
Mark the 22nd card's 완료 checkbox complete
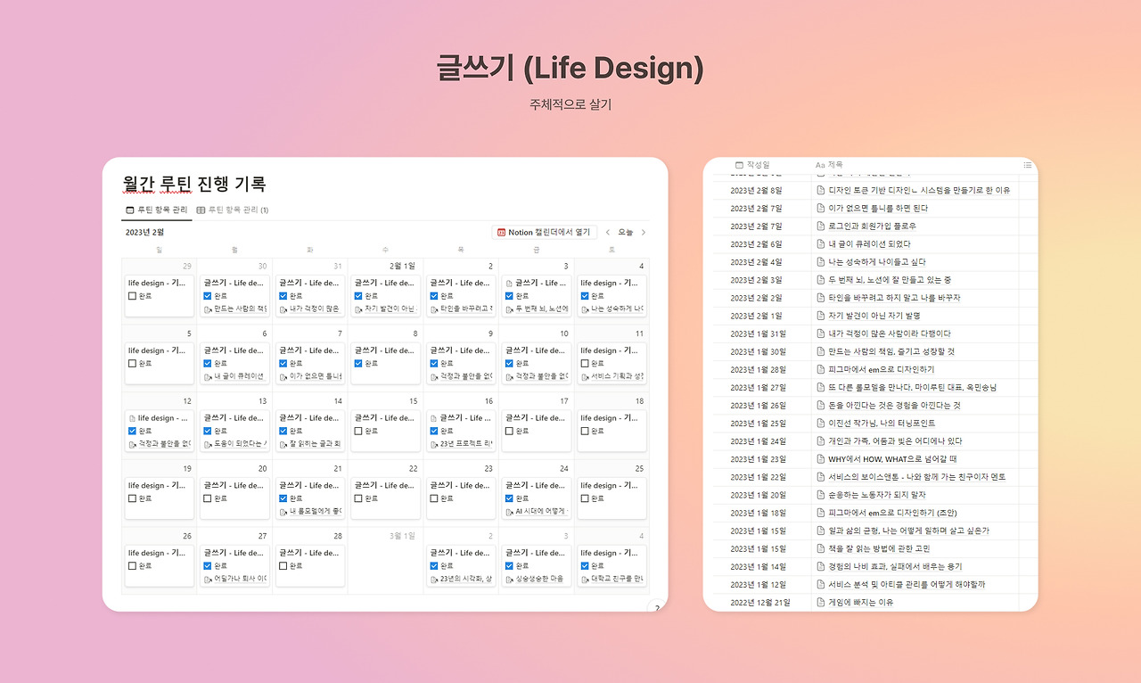tap(358, 498)
